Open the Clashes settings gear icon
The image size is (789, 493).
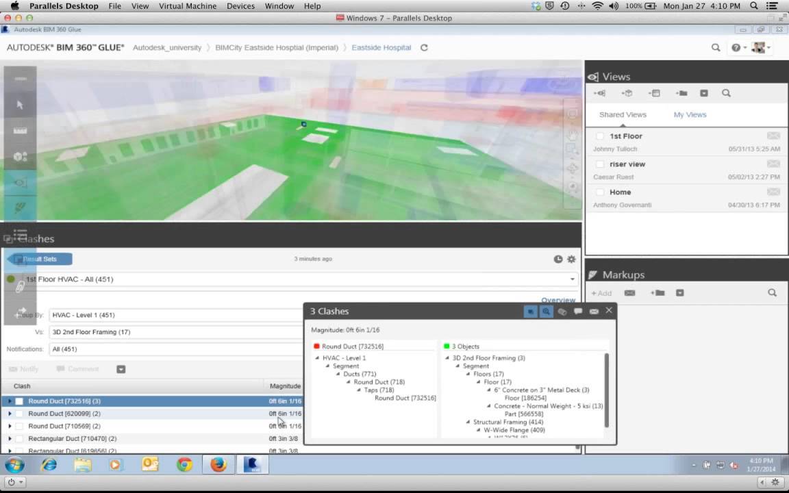pyautogui.click(x=571, y=259)
